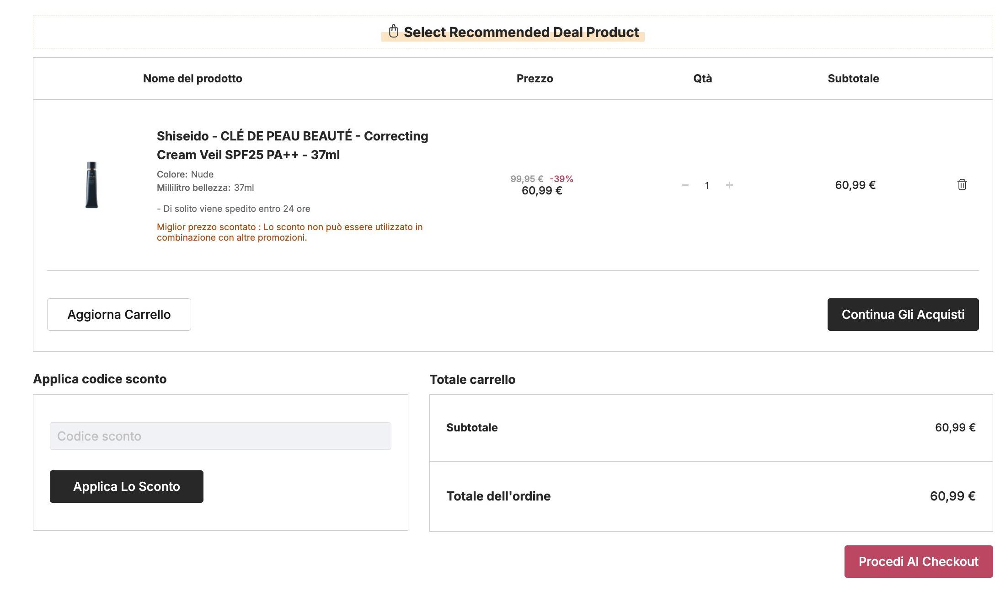This screenshot has height=592, width=1005.
Task: Click the Prezzo column header
Action: coord(535,78)
